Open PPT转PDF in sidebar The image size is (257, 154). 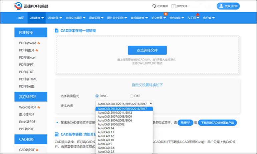(26, 129)
